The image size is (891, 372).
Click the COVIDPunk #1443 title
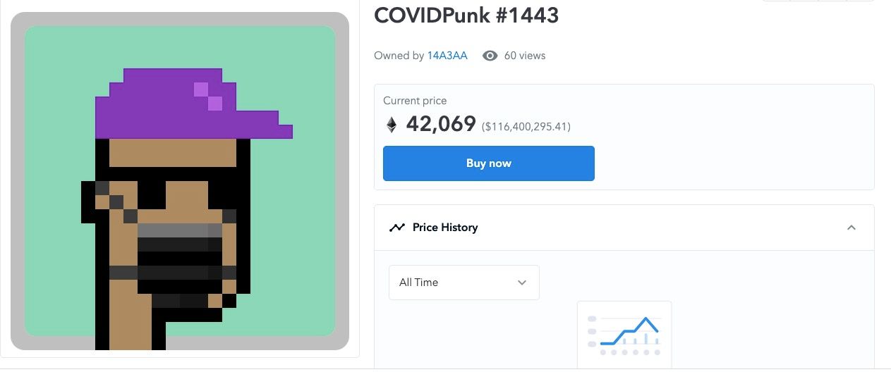(x=466, y=15)
